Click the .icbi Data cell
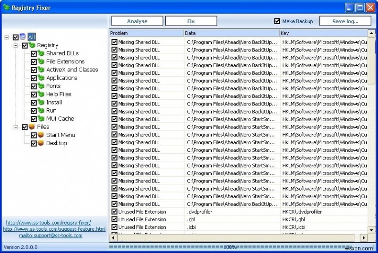Viewport: 378px width, 253px height. click(x=232, y=227)
